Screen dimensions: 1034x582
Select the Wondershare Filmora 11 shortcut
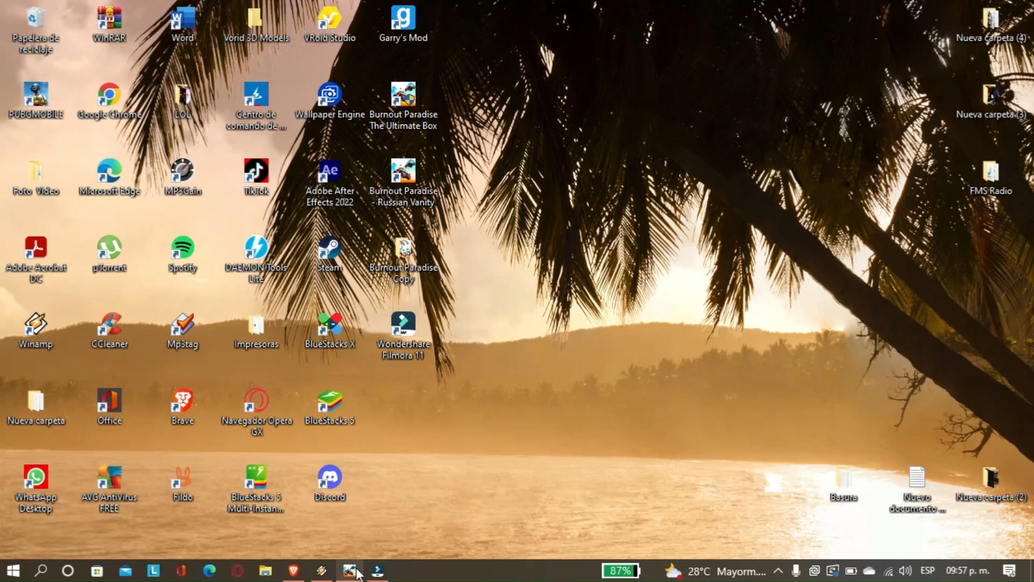click(403, 336)
